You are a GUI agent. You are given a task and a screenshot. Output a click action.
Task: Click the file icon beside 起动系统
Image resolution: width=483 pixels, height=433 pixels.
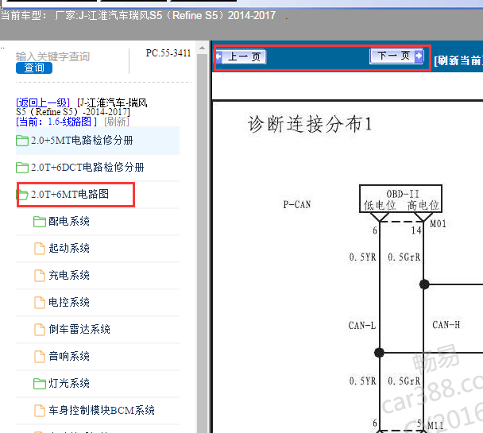pos(39,249)
